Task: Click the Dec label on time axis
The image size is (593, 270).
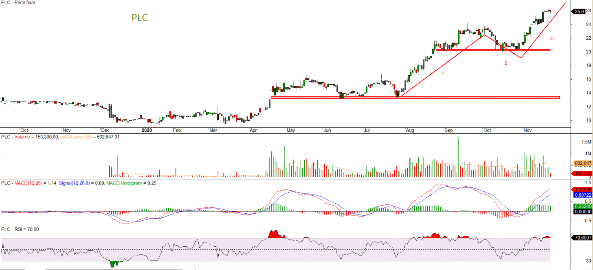Action: pyautogui.click(x=105, y=130)
